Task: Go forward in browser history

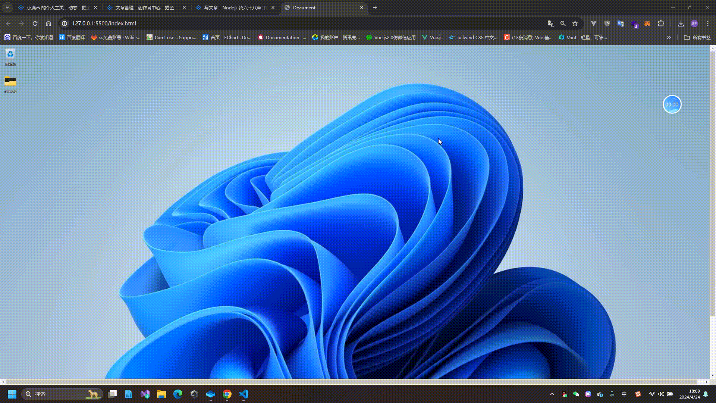Action: (x=22, y=23)
